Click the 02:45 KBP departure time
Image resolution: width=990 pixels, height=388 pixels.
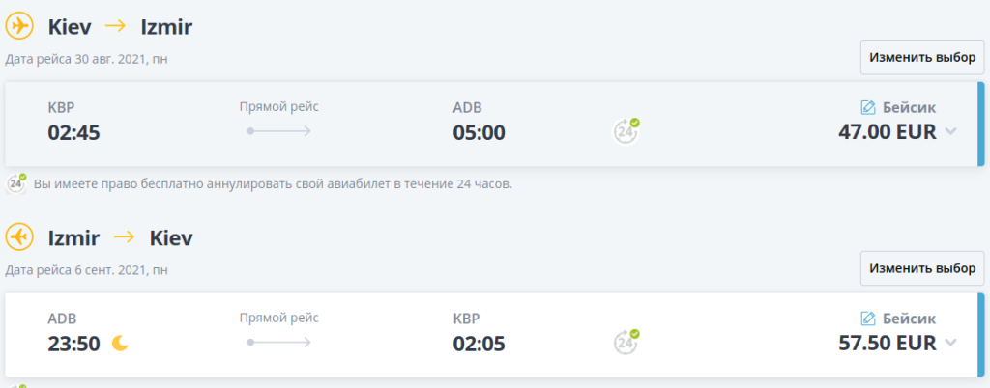pos(74,132)
